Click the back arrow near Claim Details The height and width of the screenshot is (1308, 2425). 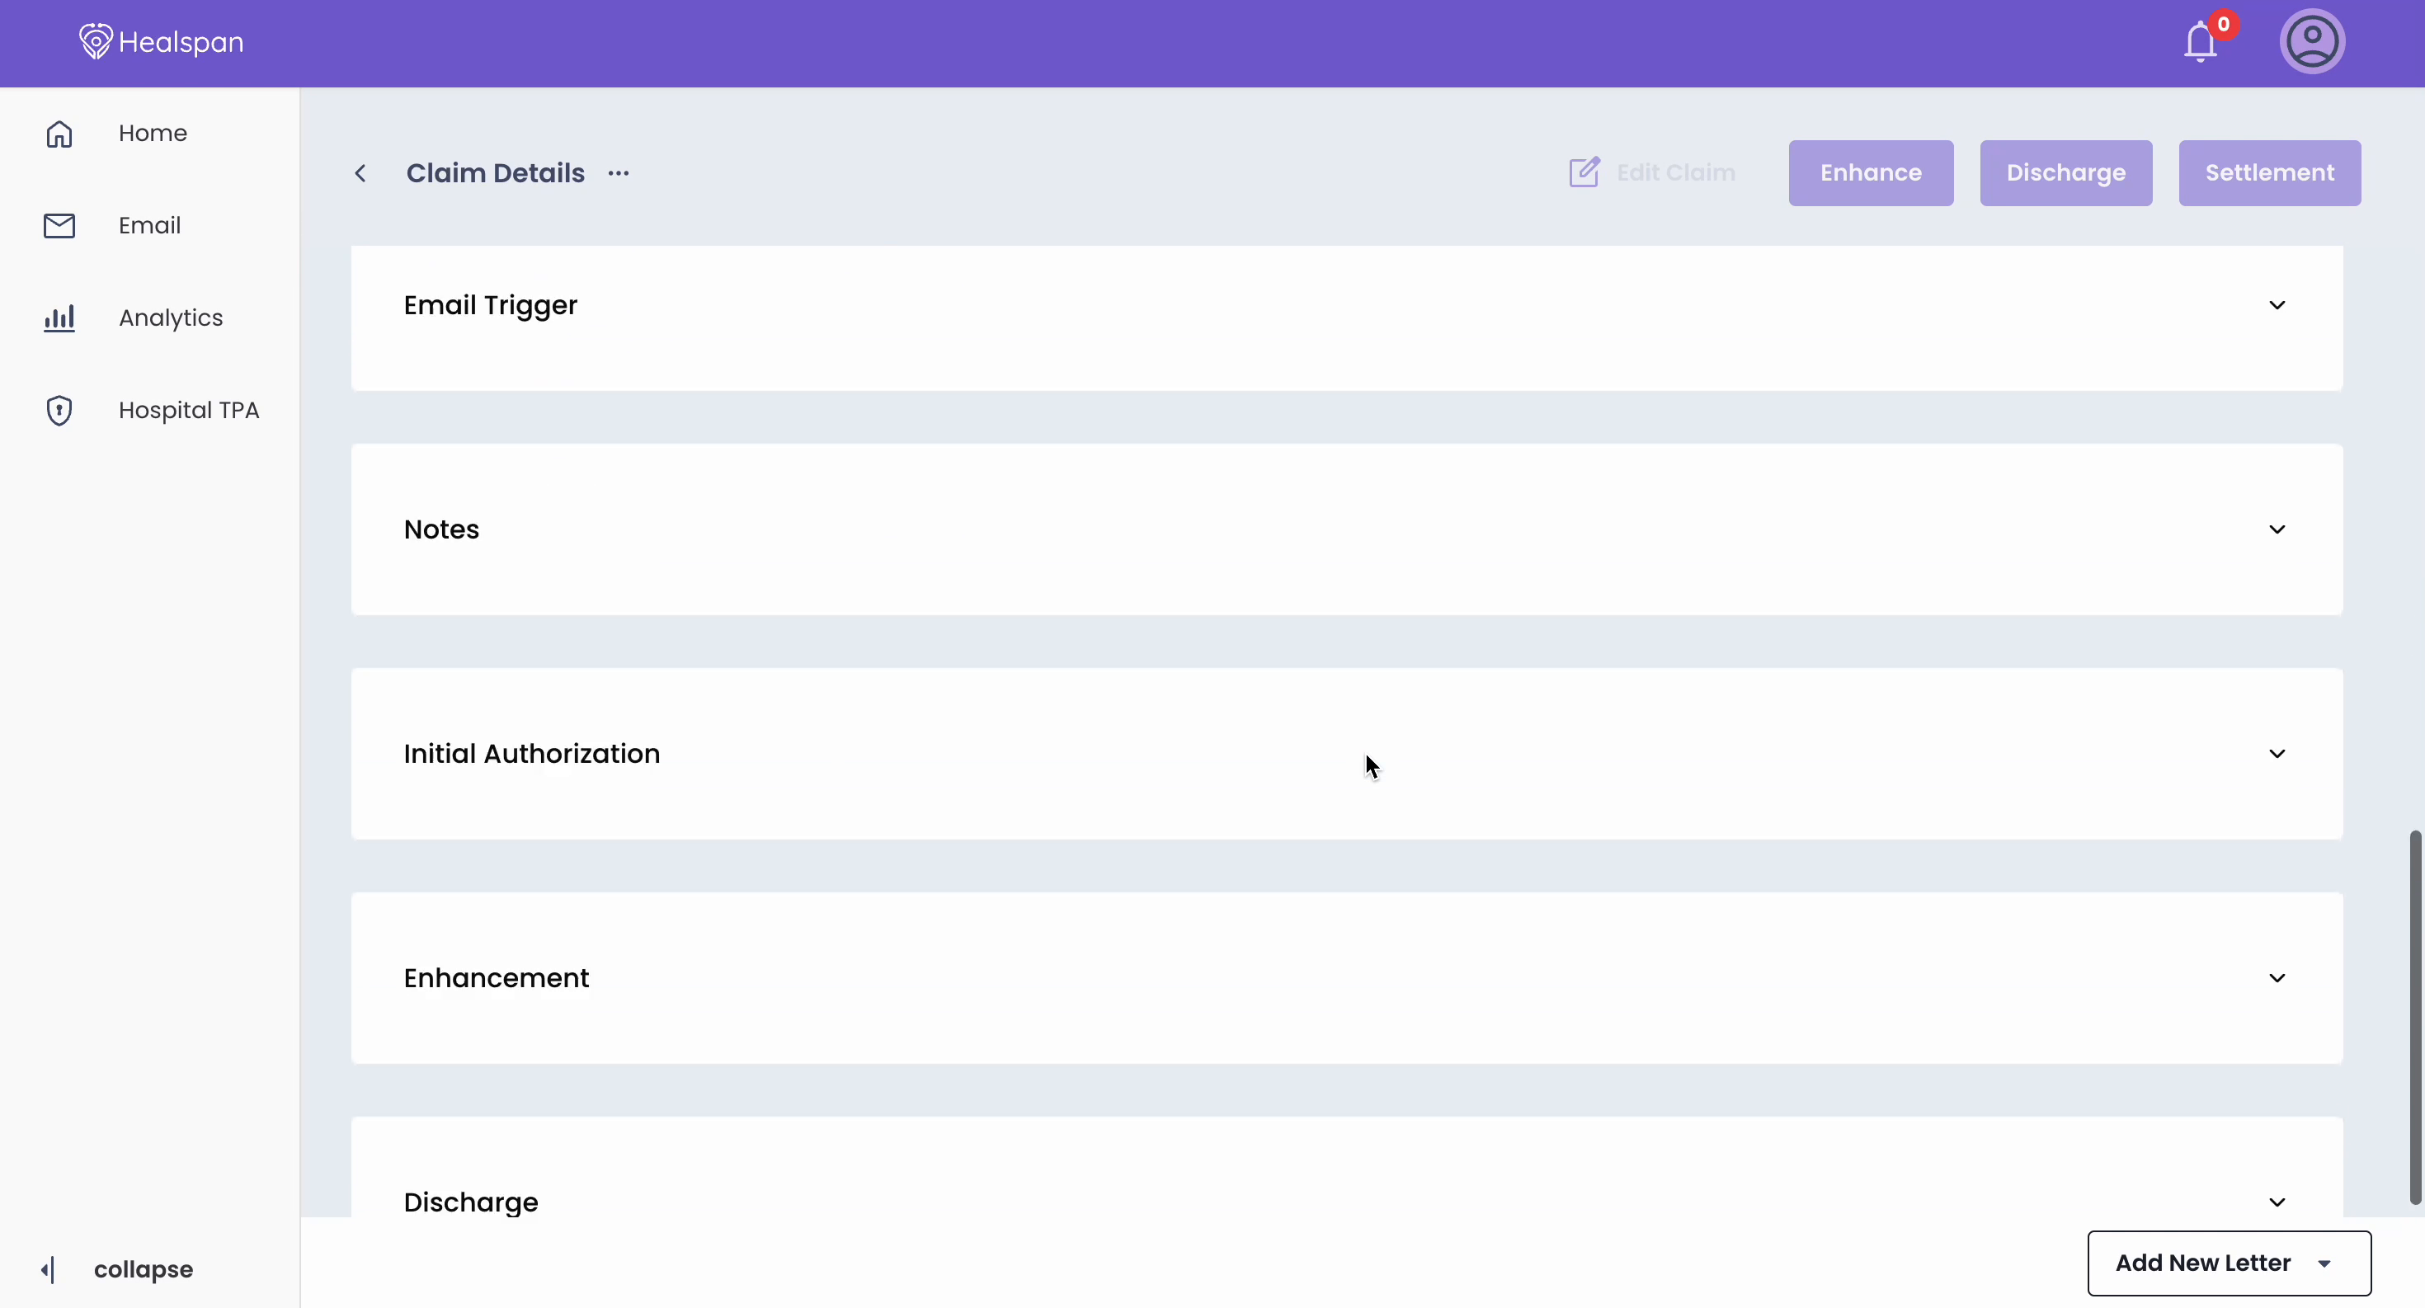[362, 173]
